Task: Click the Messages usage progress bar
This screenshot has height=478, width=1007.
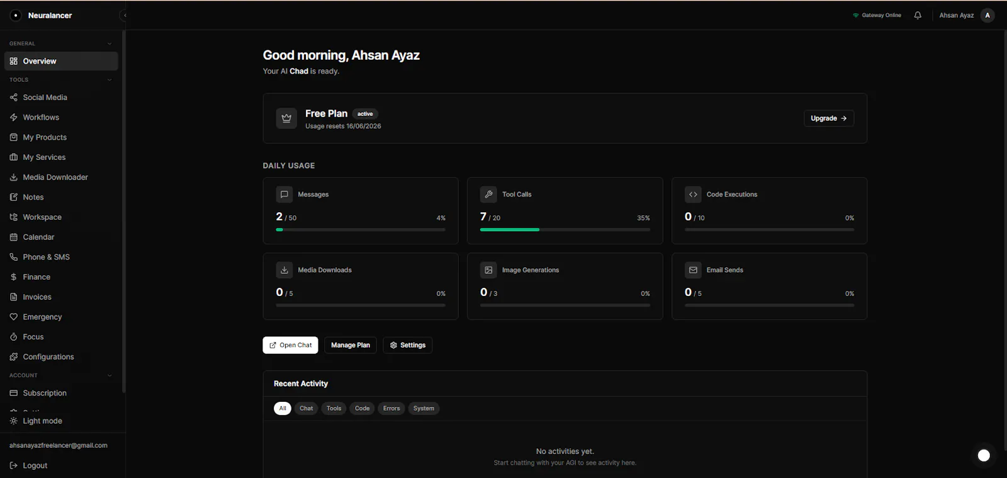Action: click(361, 230)
